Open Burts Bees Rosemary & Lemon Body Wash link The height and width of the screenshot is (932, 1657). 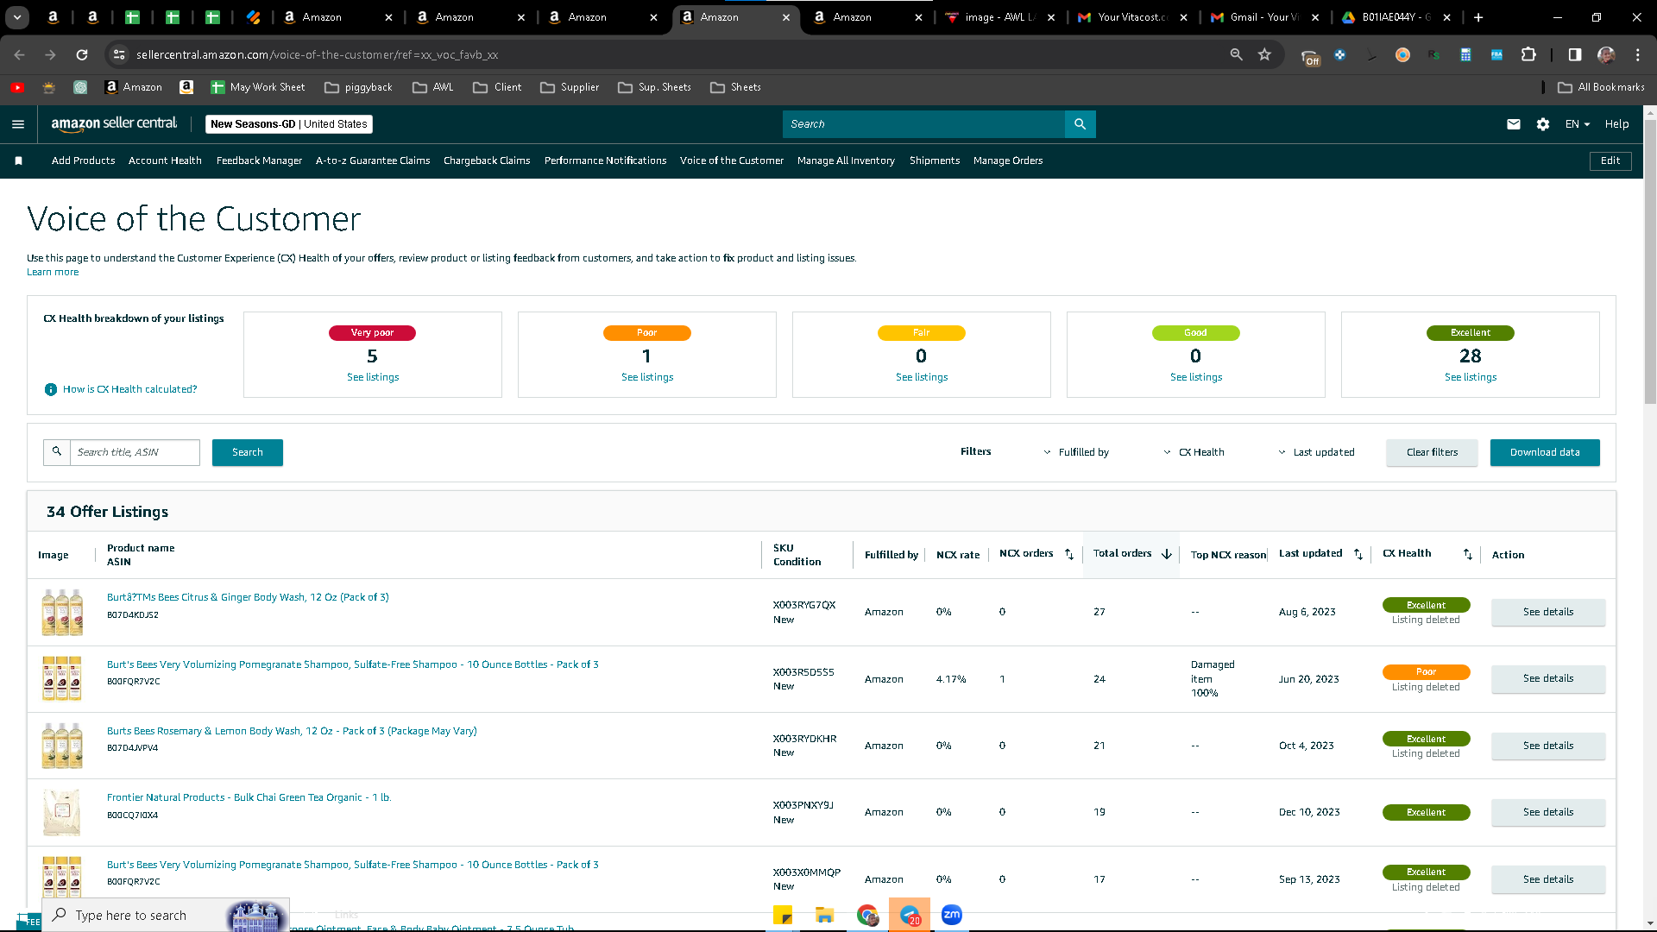tap(292, 731)
